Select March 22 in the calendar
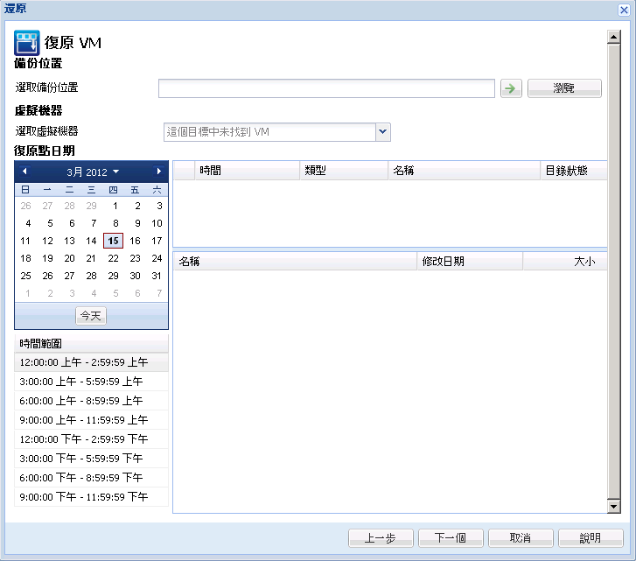Screen dimensions: 636x561 pos(113,258)
